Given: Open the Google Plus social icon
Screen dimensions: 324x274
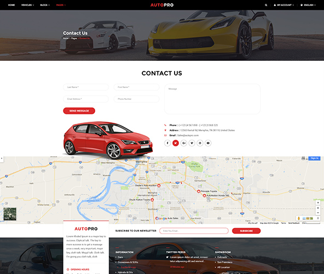Looking at the screenshot, I should [x=184, y=143].
